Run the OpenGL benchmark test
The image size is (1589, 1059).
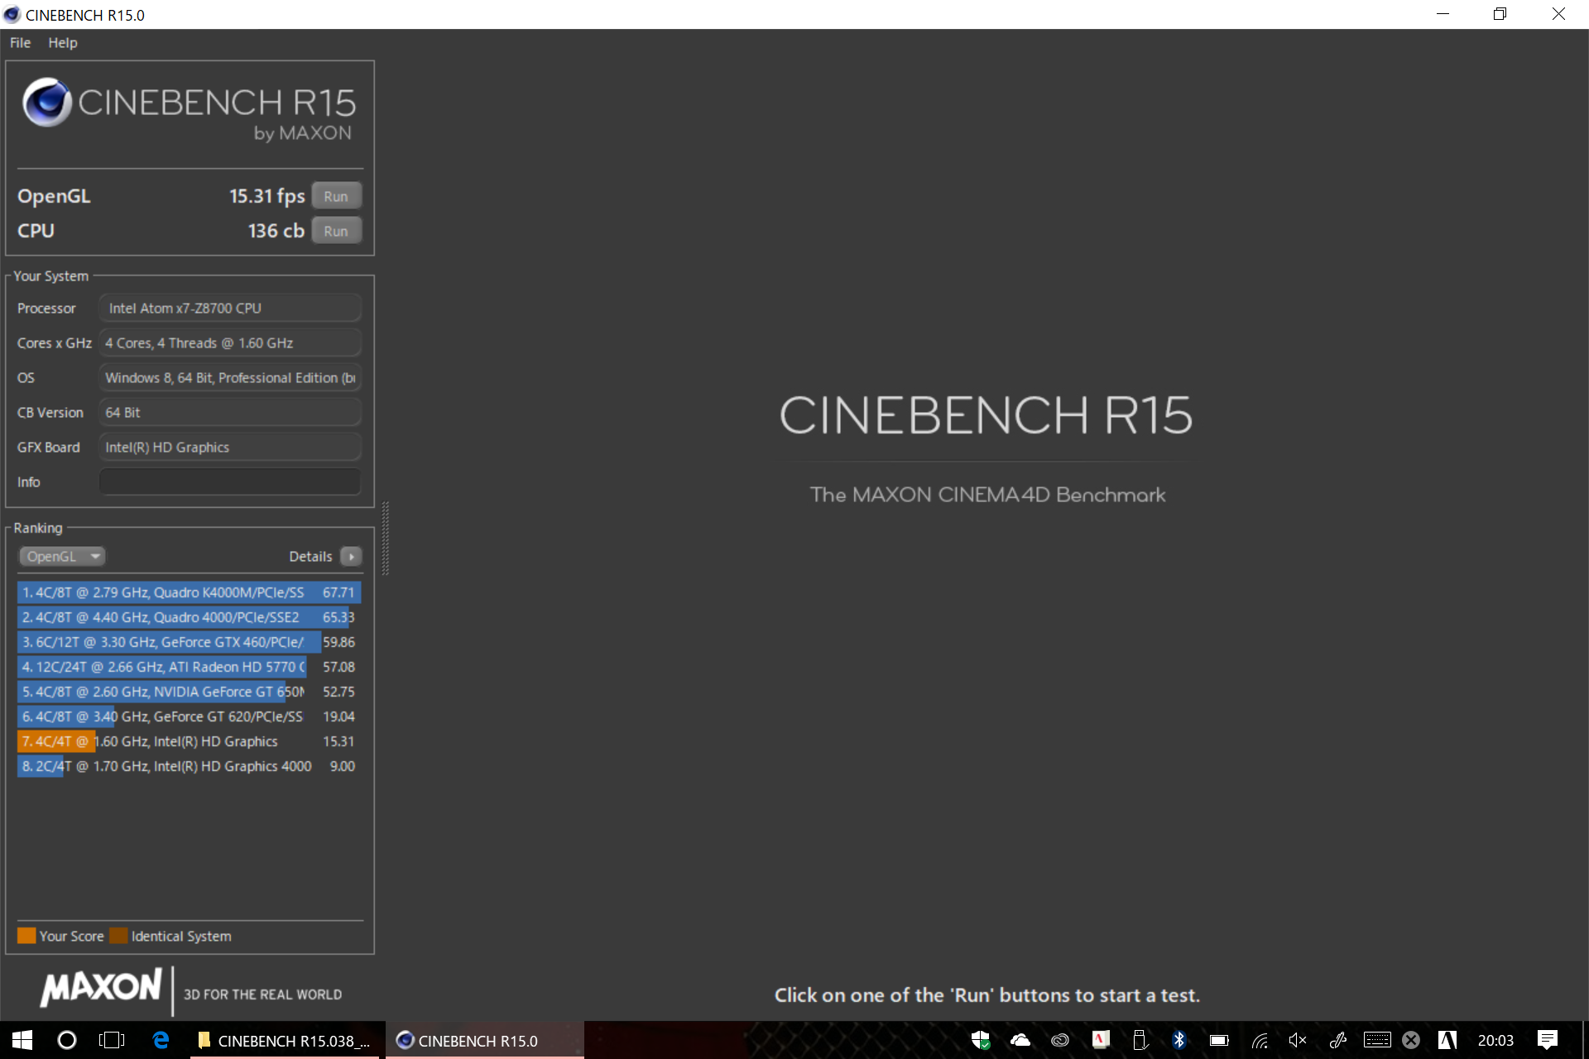point(336,196)
